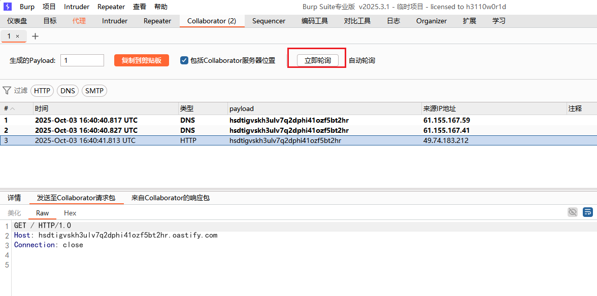Click the Burp Suite lightning logo icon
Image resolution: width=597 pixels, height=296 pixels.
coord(8,7)
